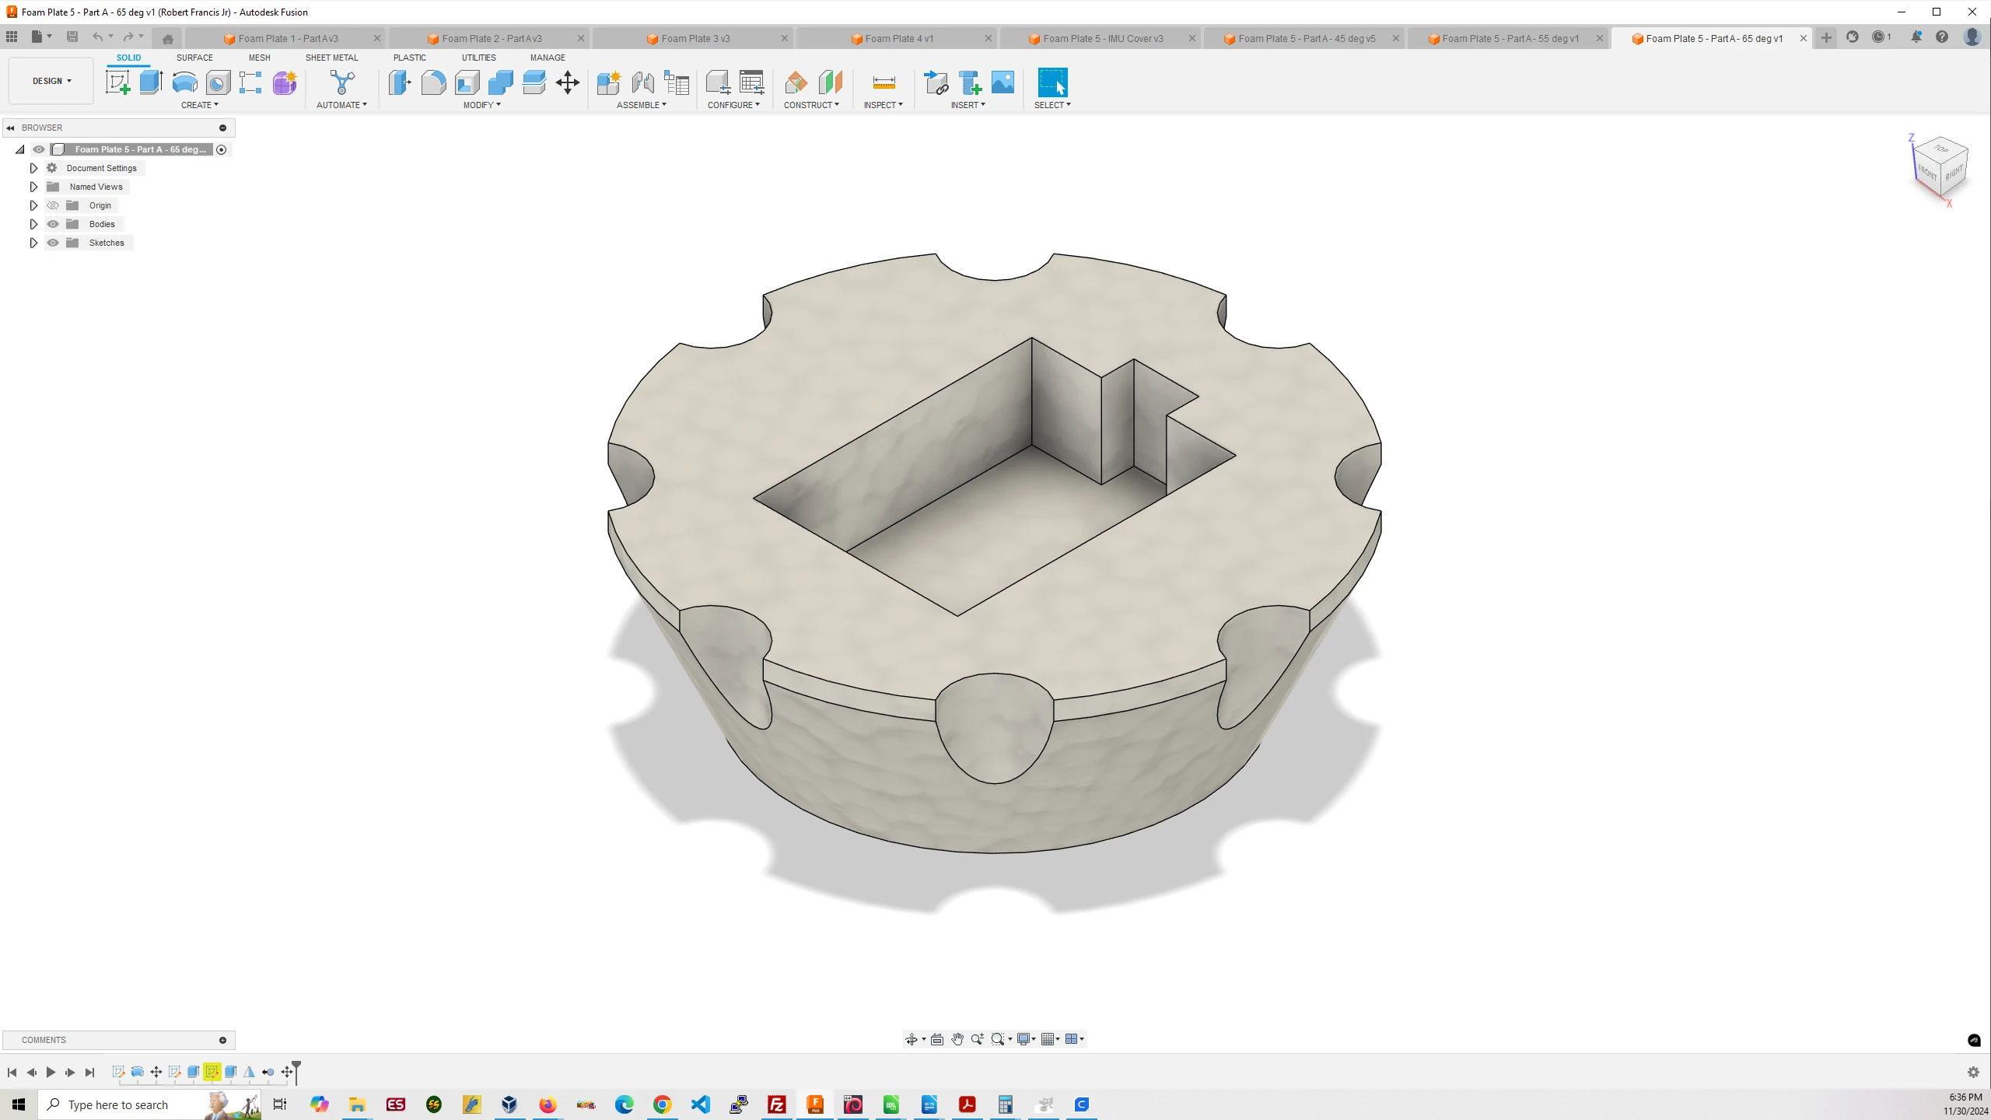Click the ViewCube to reorient the view
The height and width of the screenshot is (1120, 1991).
1940,166
